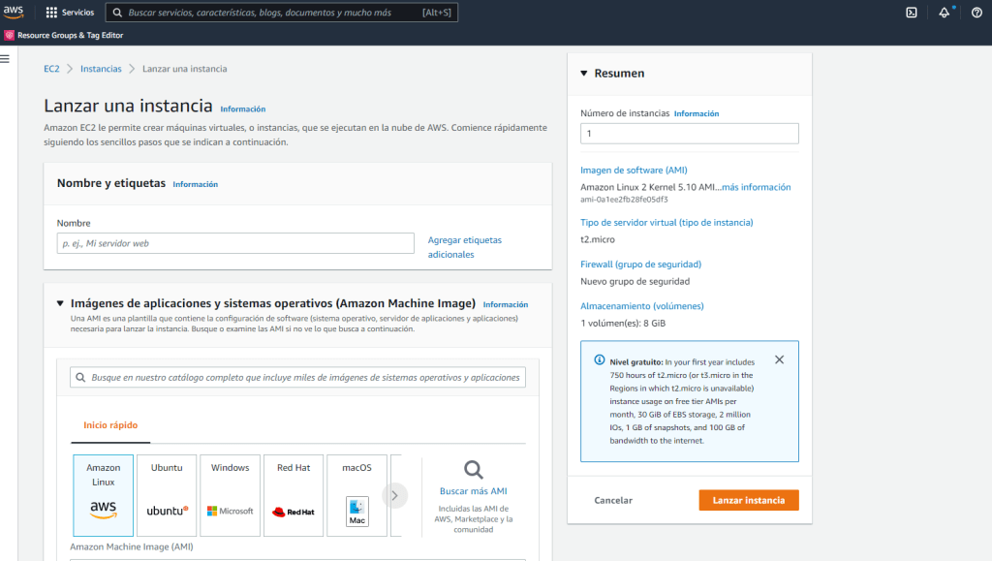The image size is (992, 561).
Task: Dismiss the Nivel gratuito notice
Action: tap(780, 359)
